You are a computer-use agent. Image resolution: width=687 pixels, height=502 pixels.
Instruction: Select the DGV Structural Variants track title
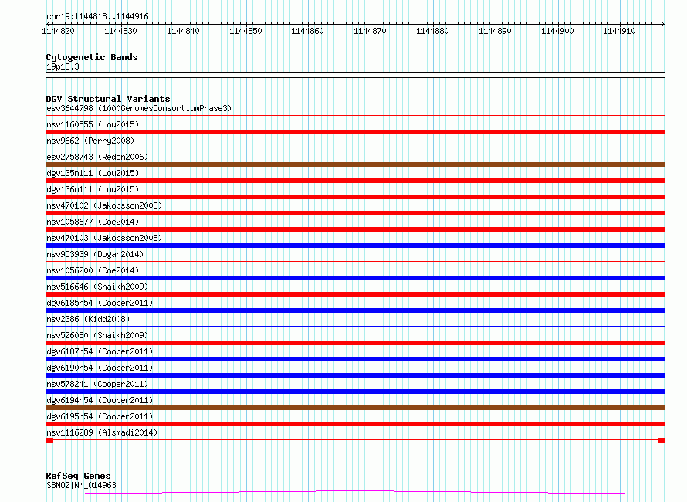click(x=108, y=99)
